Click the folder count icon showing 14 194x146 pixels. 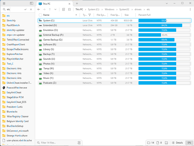149,143
